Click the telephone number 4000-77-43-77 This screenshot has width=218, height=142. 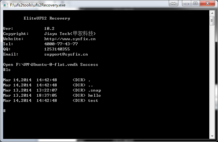[61, 44]
